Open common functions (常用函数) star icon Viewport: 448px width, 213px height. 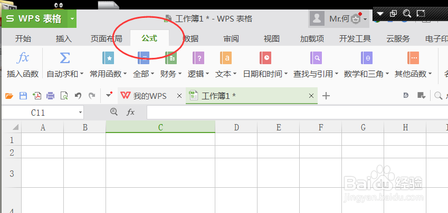(108, 58)
